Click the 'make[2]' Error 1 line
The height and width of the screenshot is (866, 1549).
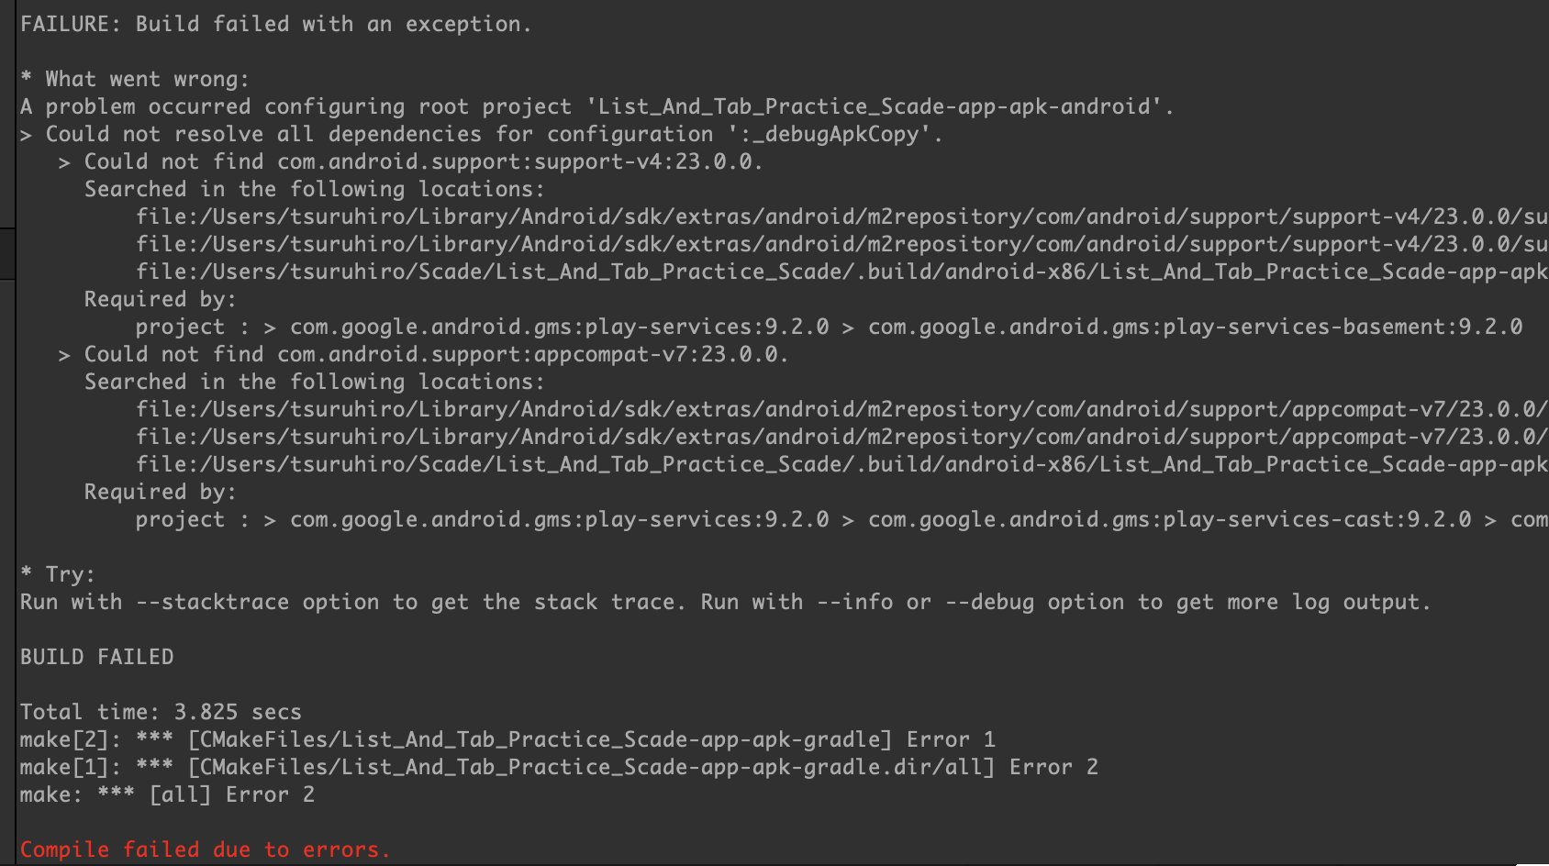[507, 739]
